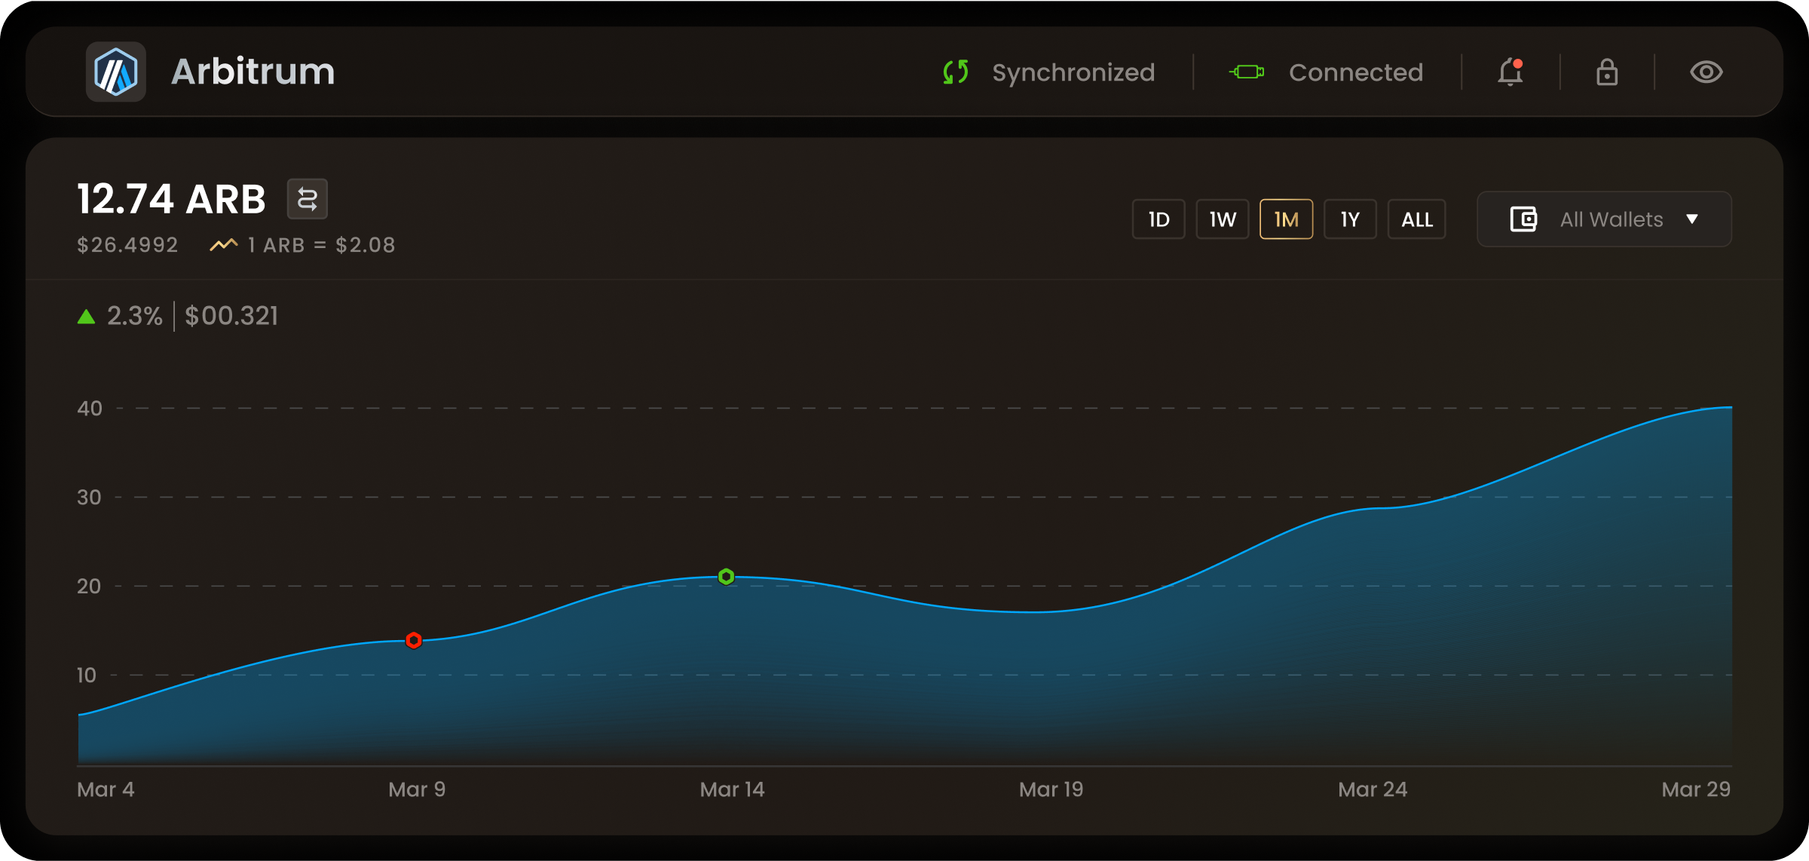This screenshot has width=1809, height=861.
Task: Click the price trend line icon
Action: click(223, 245)
